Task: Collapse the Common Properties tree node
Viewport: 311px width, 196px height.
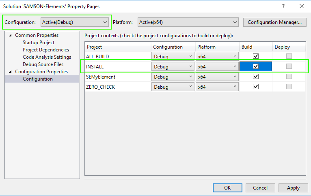Action: pyautogui.click(x=10, y=35)
